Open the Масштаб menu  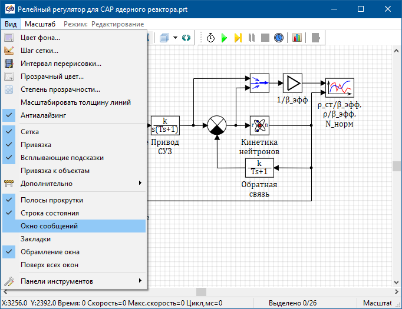40,24
